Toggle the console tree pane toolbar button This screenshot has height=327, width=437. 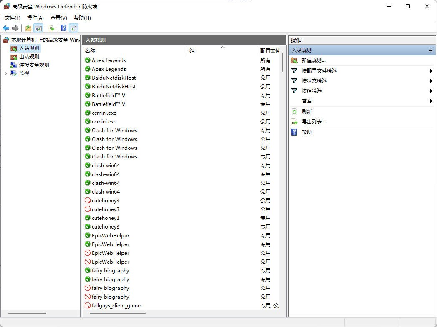tap(38, 28)
